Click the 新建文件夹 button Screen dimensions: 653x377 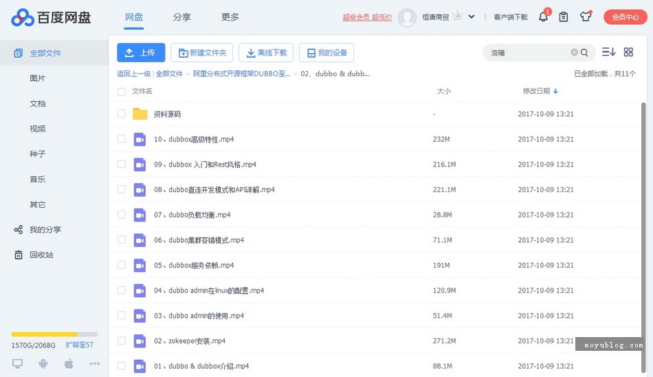[x=202, y=52]
